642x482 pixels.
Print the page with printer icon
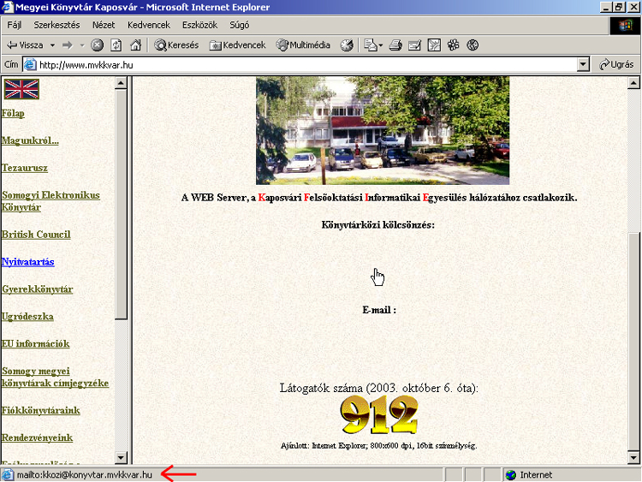(395, 45)
